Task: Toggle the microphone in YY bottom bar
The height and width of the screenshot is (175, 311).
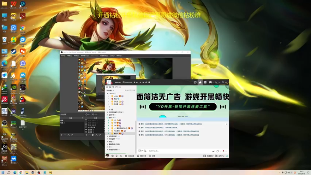Action: pyautogui.click(x=117, y=156)
